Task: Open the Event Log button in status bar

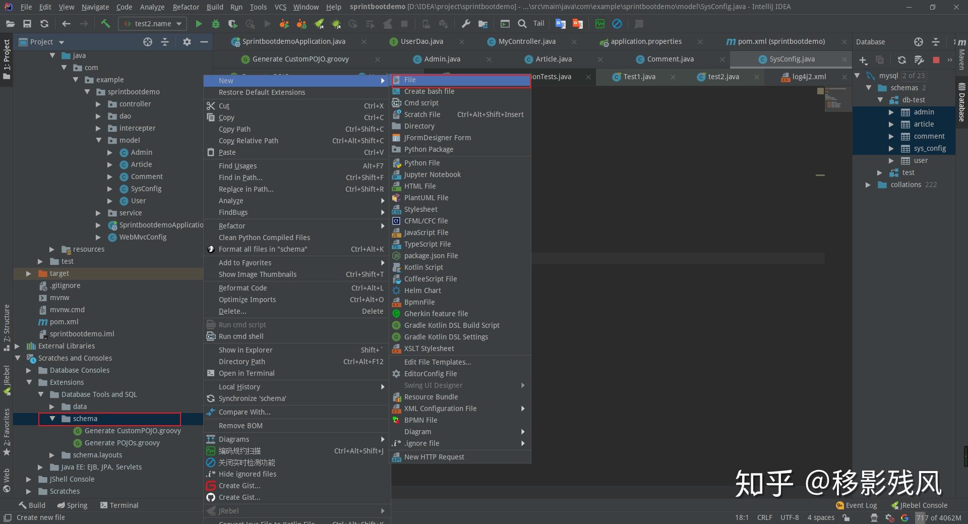Action: 856,505
